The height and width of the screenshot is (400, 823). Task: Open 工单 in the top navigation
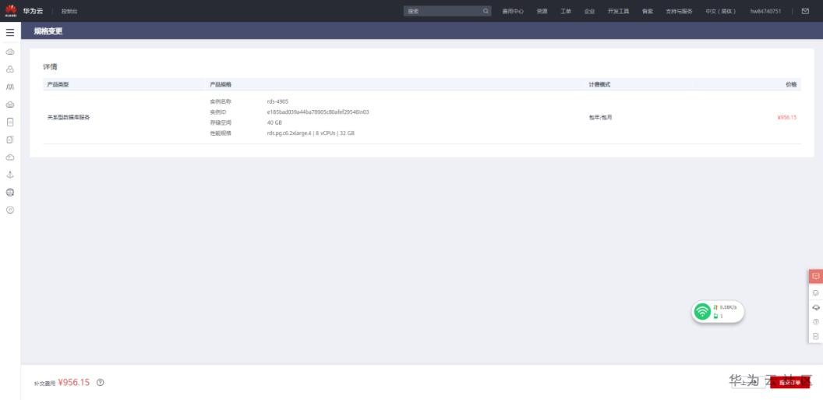pyautogui.click(x=566, y=11)
